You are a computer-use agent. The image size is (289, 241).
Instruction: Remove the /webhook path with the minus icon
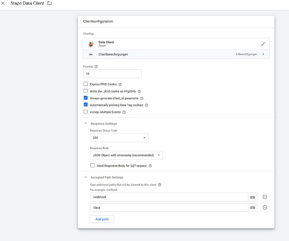(265, 197)
